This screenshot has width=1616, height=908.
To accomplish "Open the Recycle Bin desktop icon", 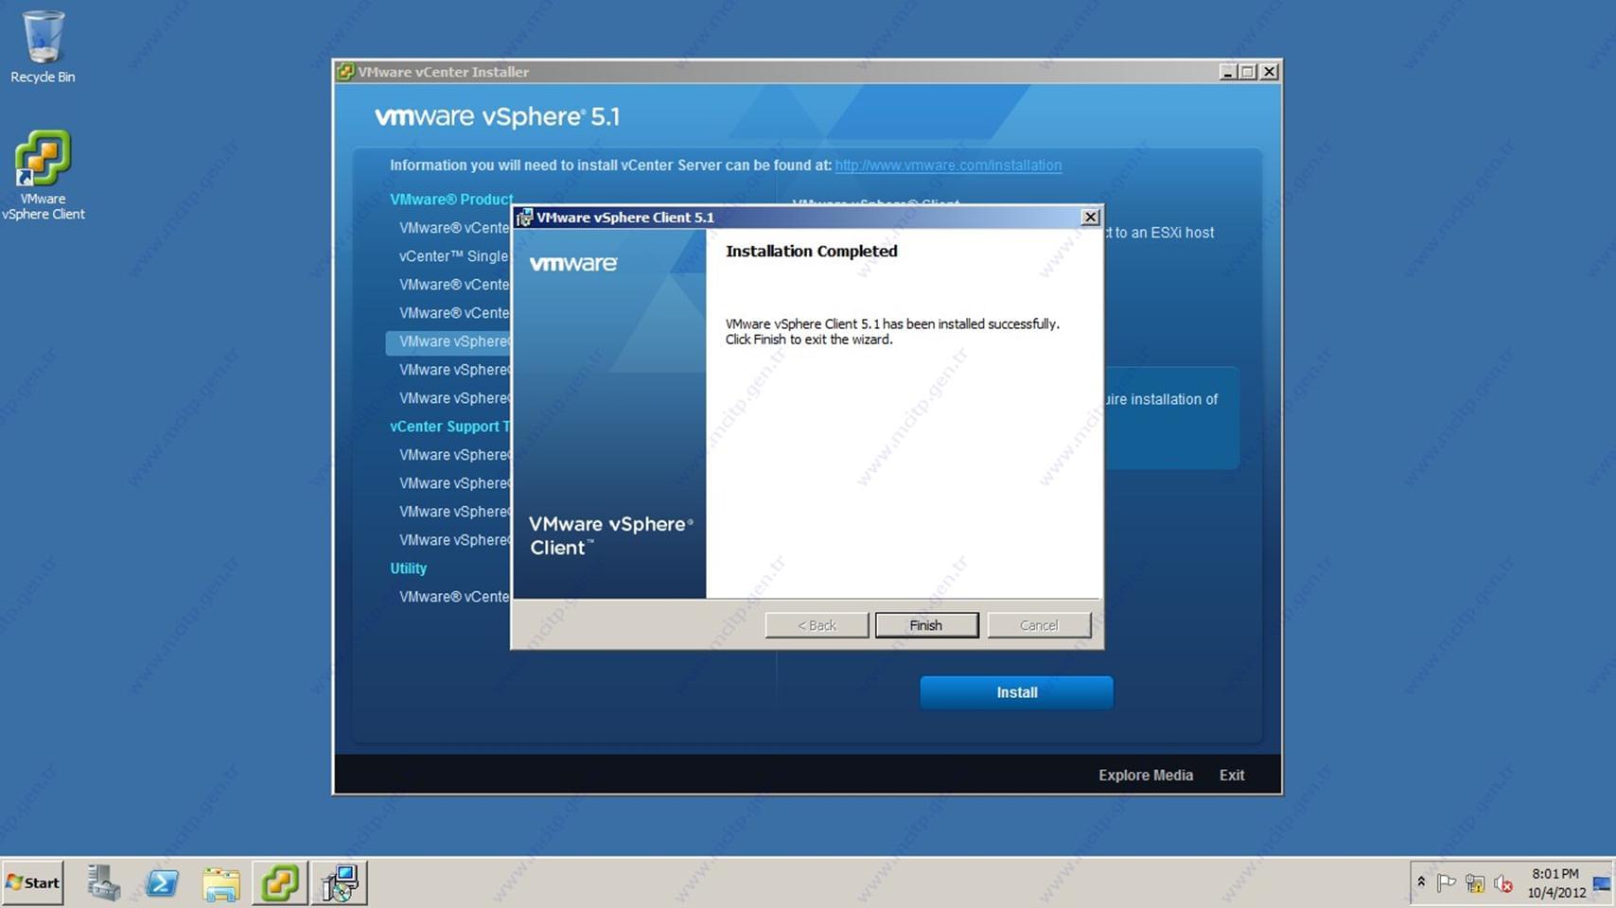I will pyautogui.click(x=43, y=47).
